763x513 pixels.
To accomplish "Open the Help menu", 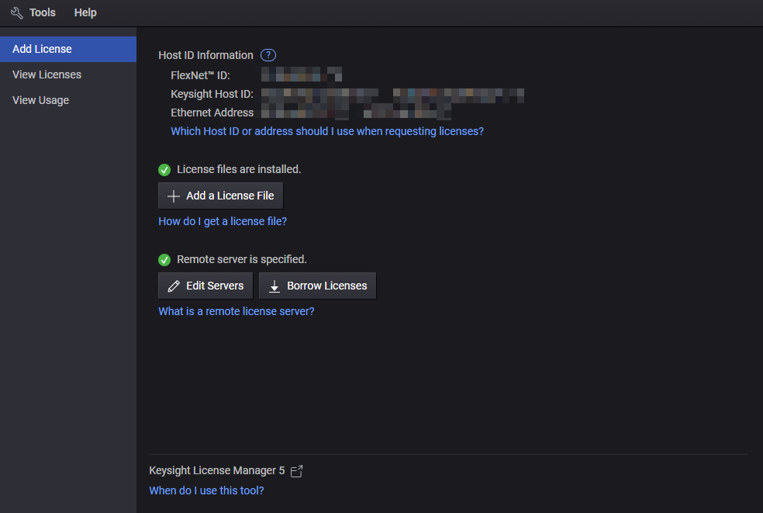I will [85, 13].
